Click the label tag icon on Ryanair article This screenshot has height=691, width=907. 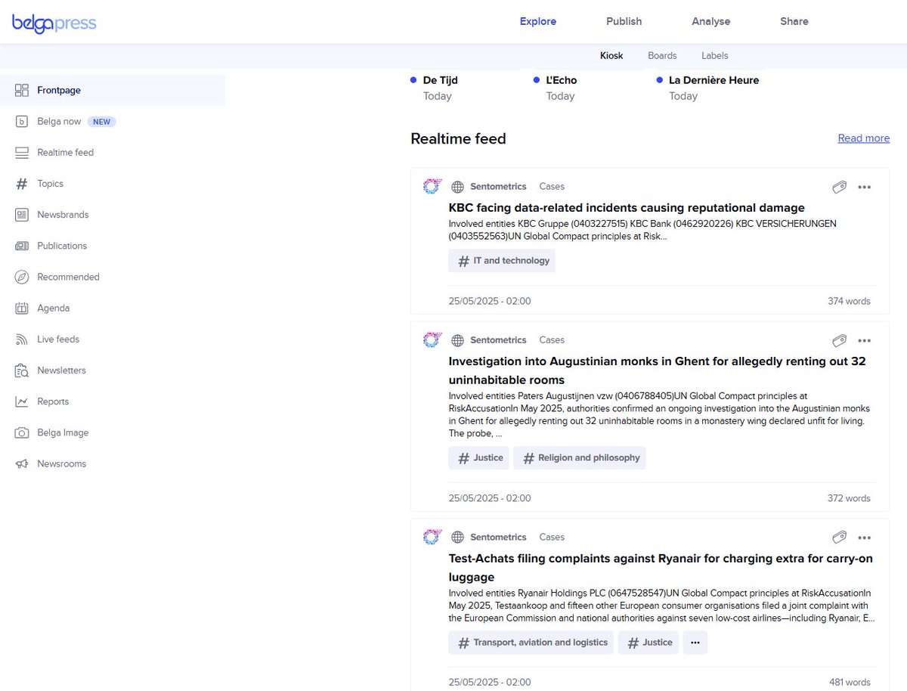[x=839, y=538]
